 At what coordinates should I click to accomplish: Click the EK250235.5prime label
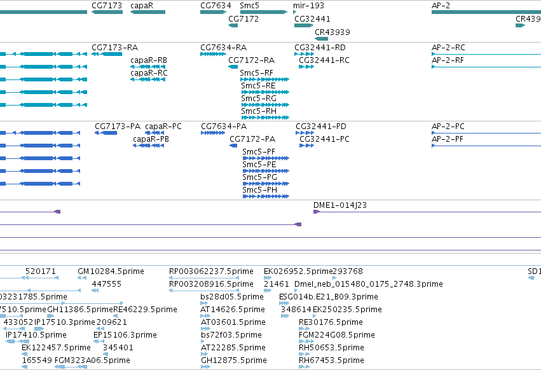(347, 310)
